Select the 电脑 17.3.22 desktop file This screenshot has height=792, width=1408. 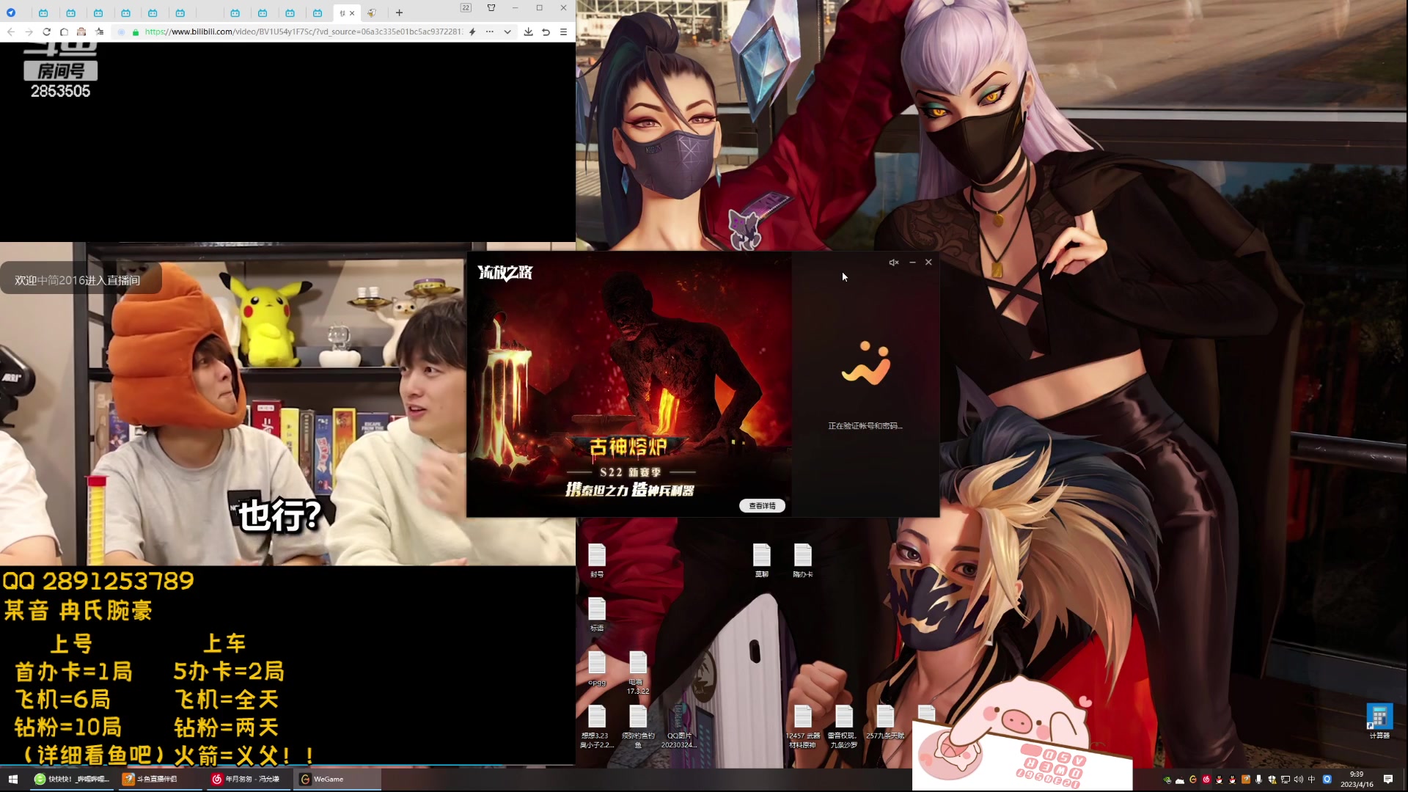638,672
